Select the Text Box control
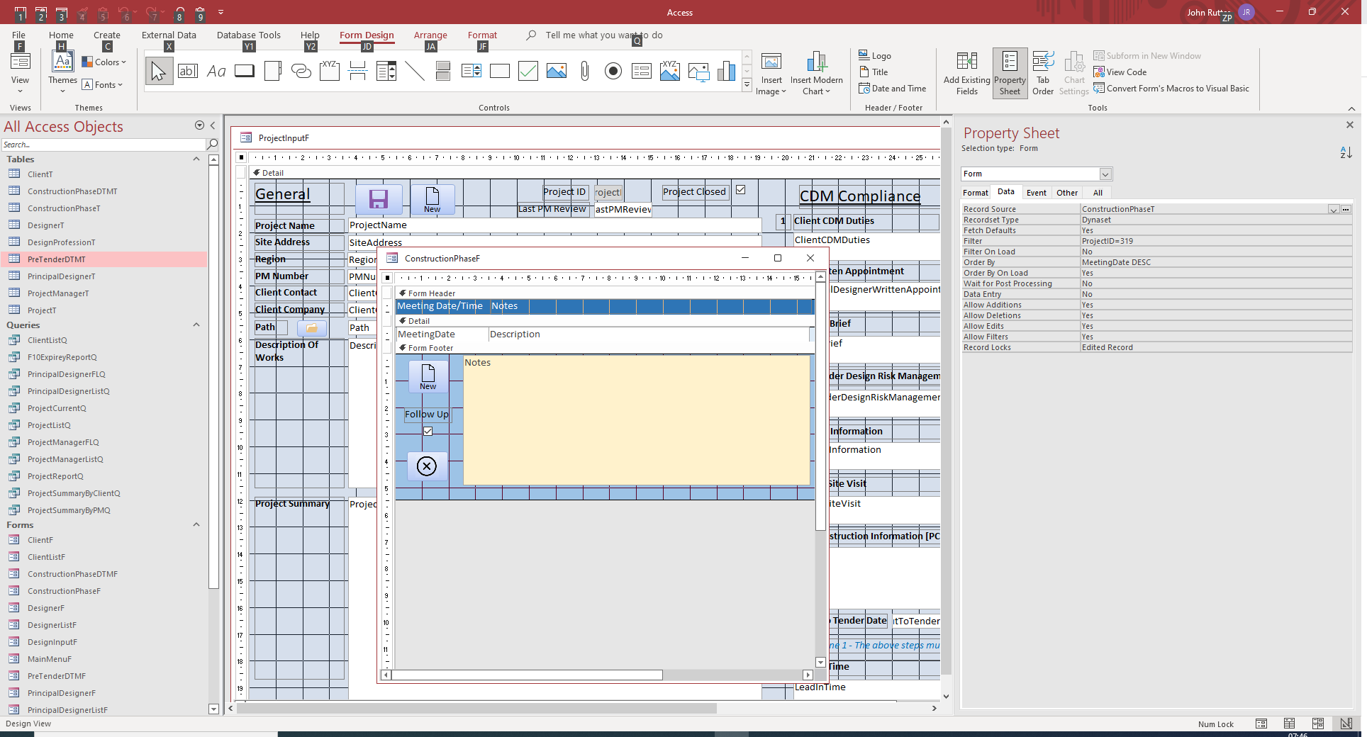Viewport: 1367px width, 737px height. pyautogui.click(x=187, y=71)
